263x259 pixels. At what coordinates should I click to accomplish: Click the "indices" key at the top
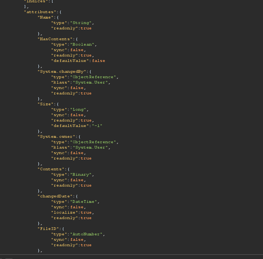click(35, 2)
